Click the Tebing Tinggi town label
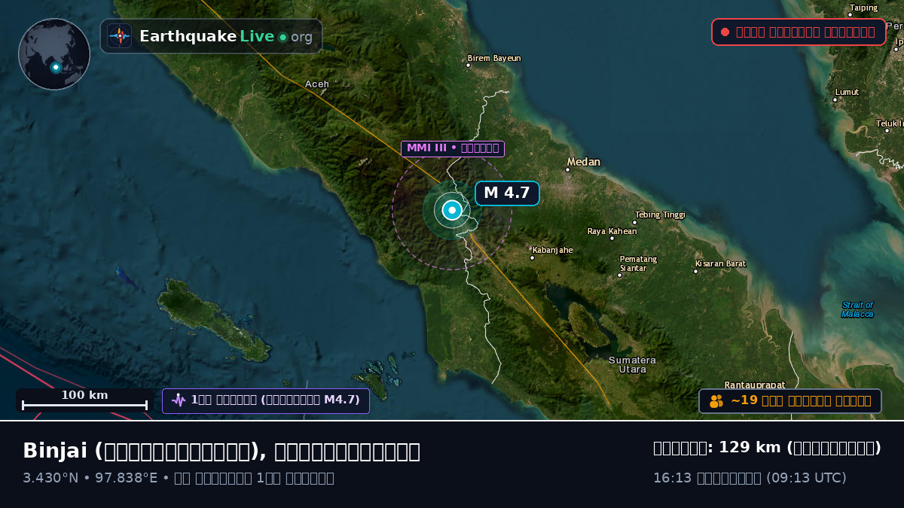904x508 pixels. (660, 214)
